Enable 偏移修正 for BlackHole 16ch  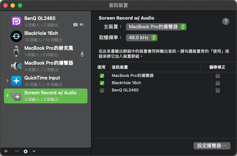pyautogui.click(x=218, y=83)
